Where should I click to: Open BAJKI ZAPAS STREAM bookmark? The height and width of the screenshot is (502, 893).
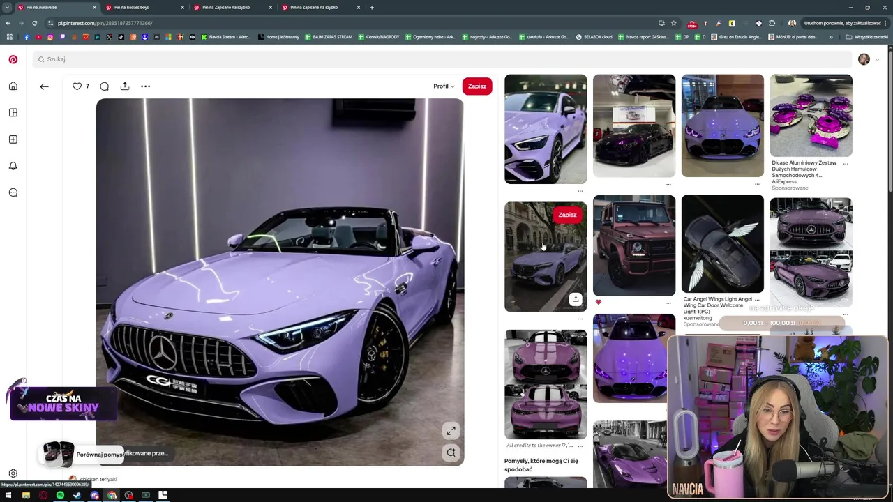click(329, 37)
